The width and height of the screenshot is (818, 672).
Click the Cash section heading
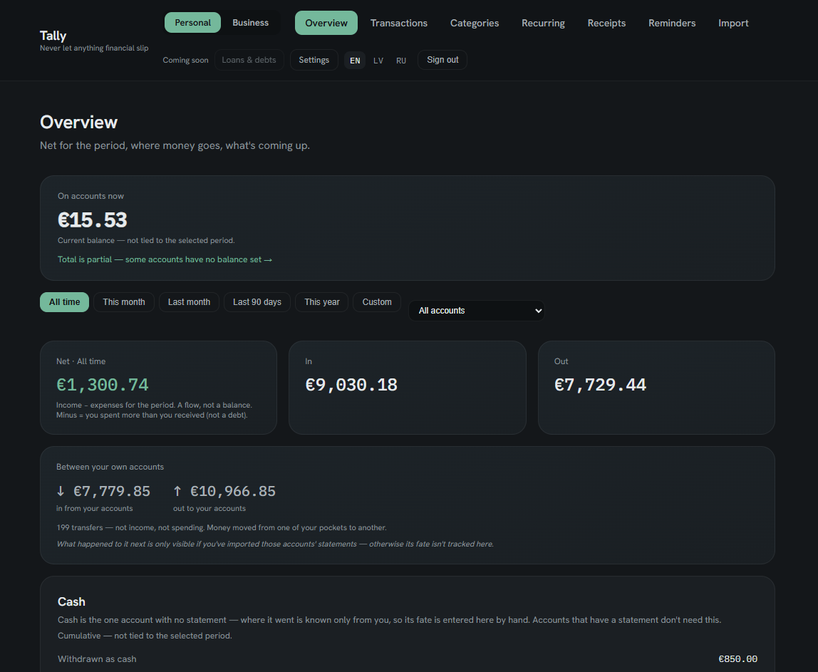(71, 601)
